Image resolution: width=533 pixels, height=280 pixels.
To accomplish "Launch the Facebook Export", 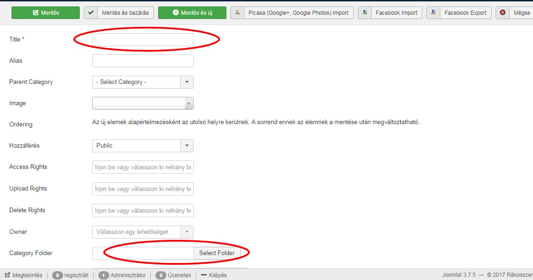I will coord(459,12).
